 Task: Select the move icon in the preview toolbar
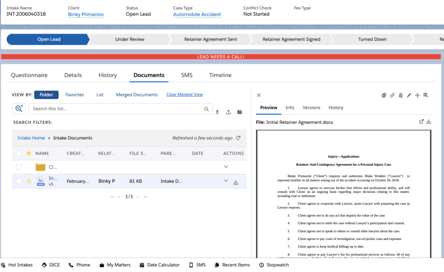[417, 95]
